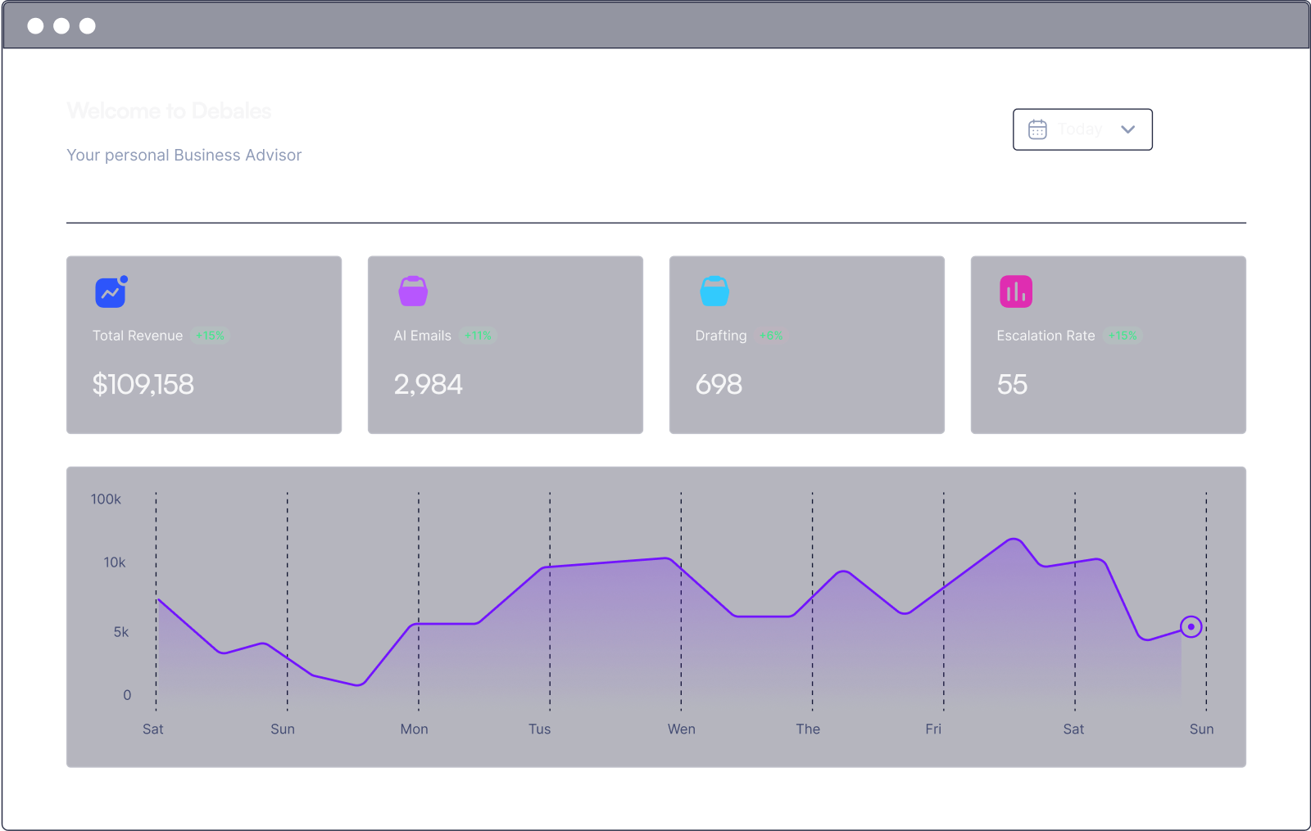1311x831 pixels.
Task: Click the calendar icon in the Today selector
Action: (x=1037, y=129)
